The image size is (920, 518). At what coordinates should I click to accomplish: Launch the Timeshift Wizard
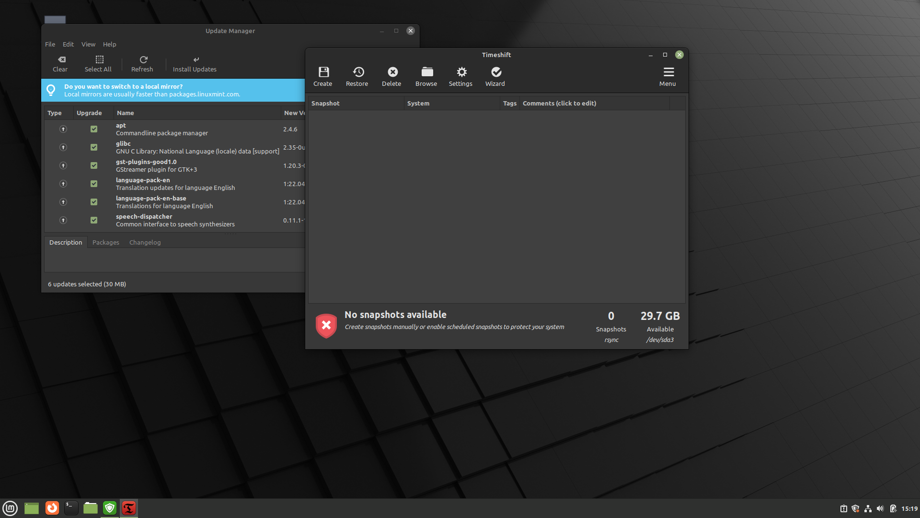pyautogui.click(x=495, y=77)
